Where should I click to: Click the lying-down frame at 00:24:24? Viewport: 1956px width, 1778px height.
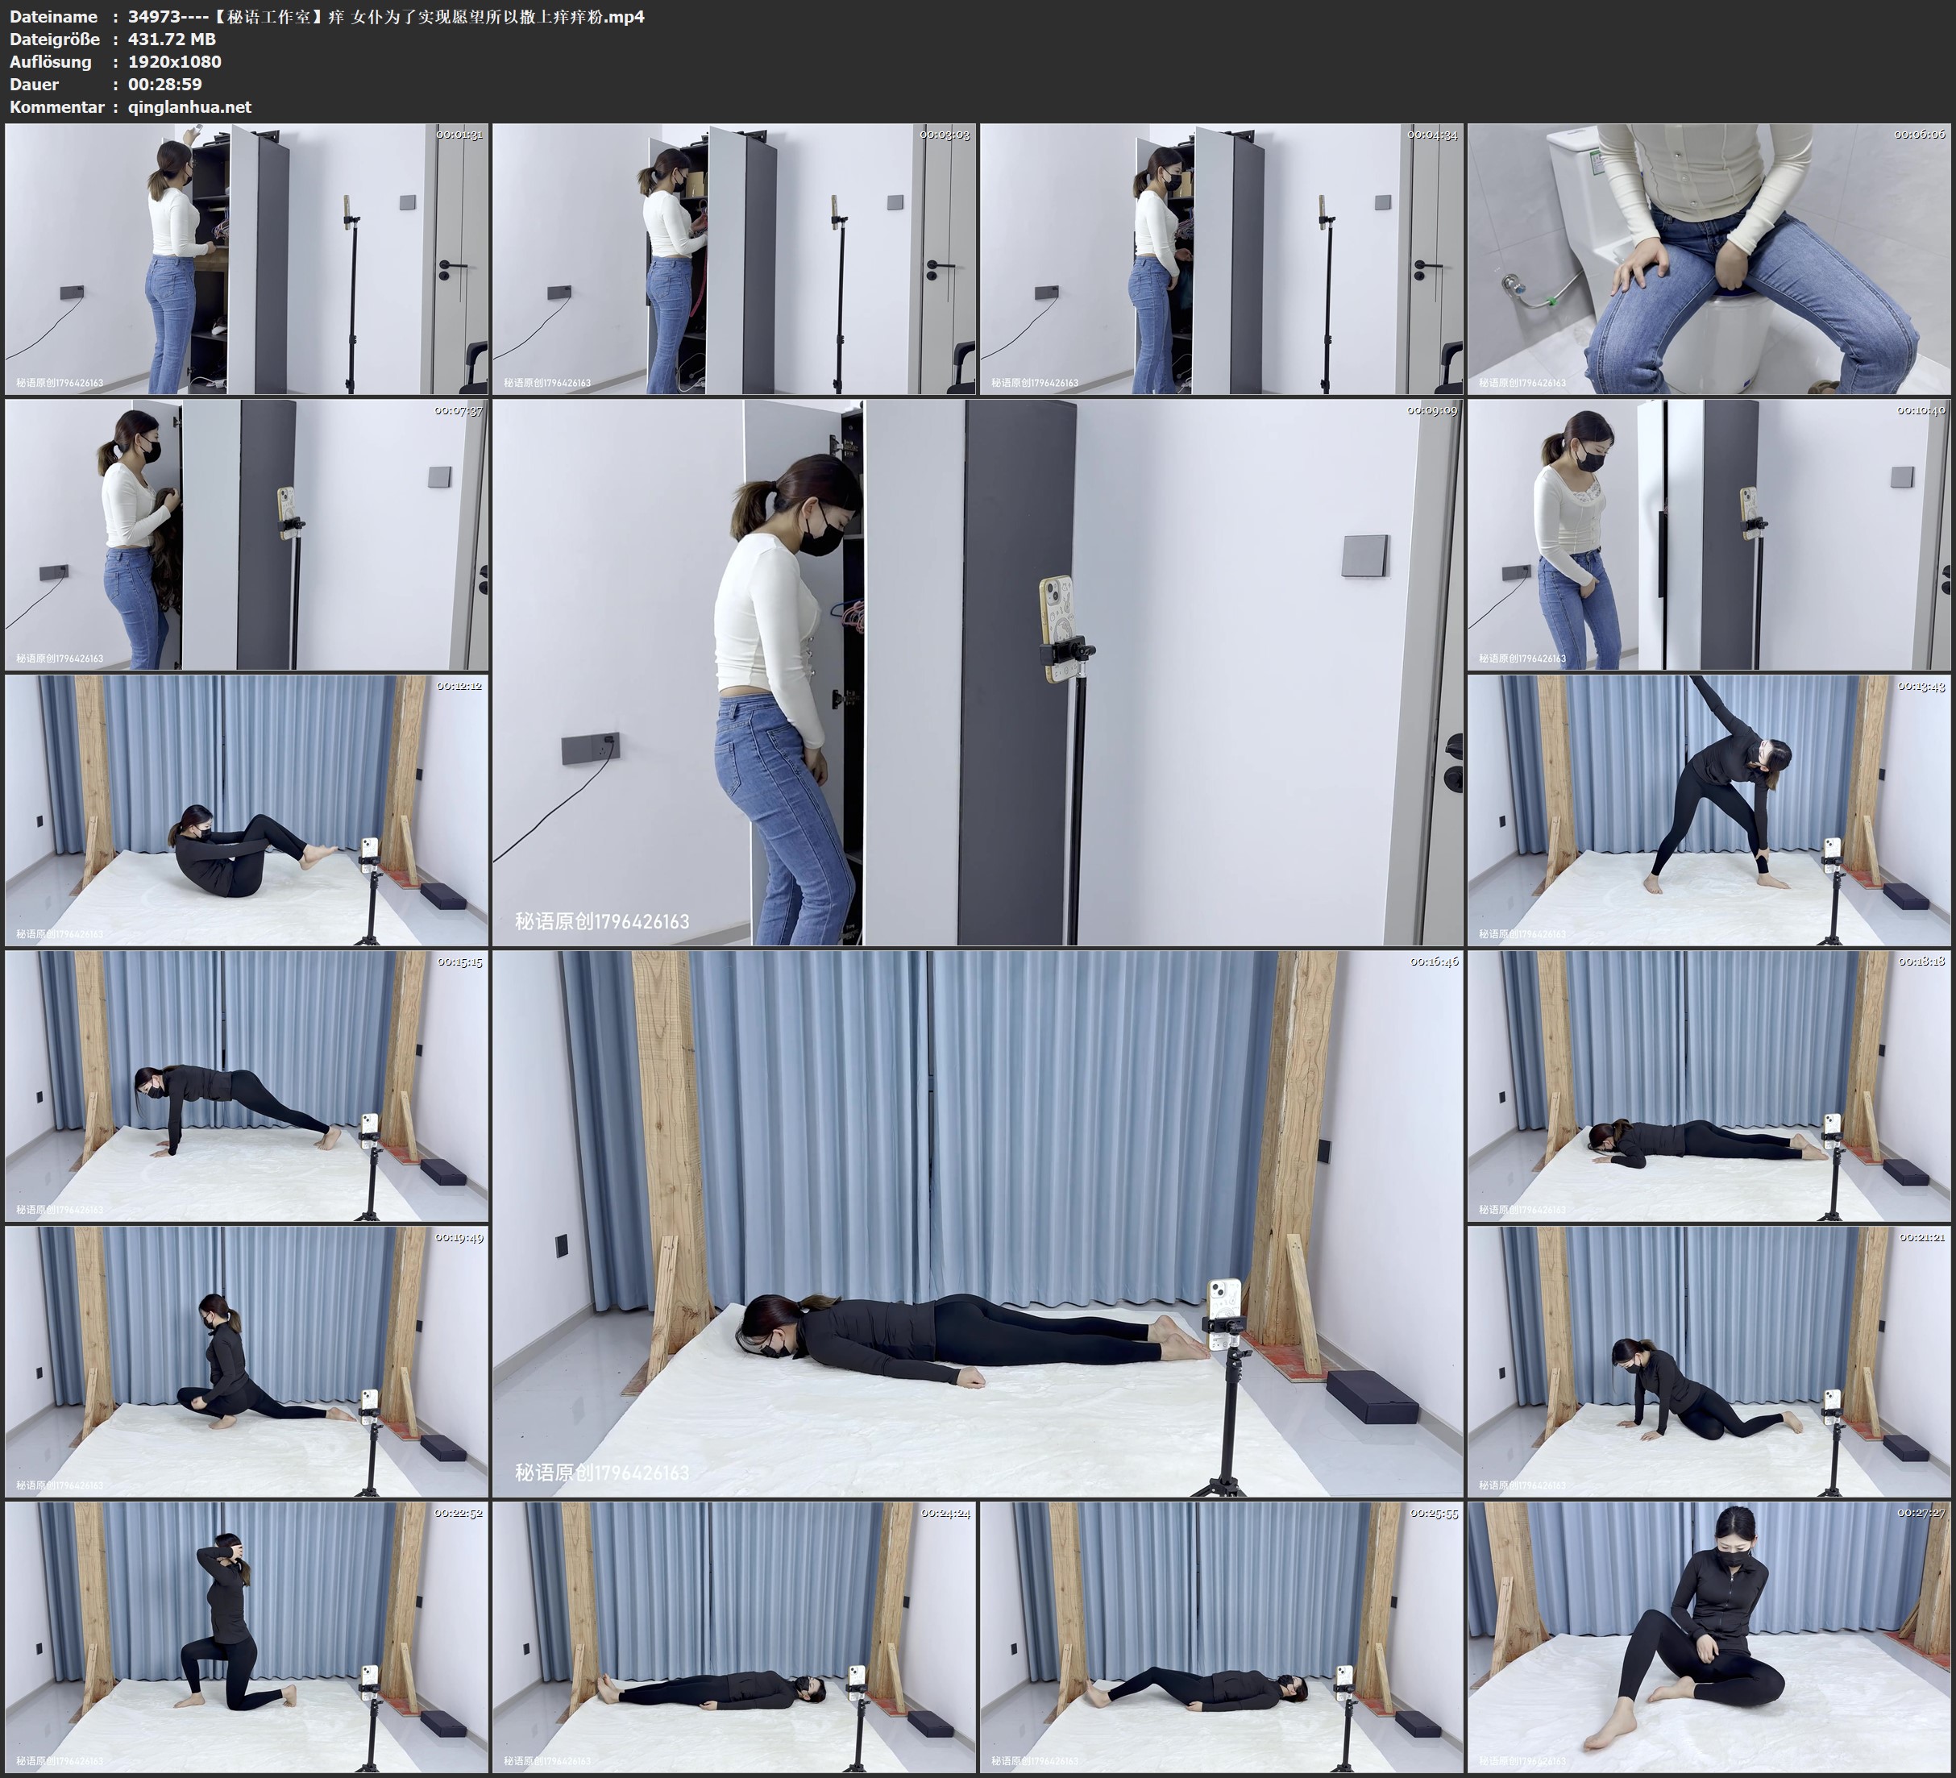coord(733,1636)
